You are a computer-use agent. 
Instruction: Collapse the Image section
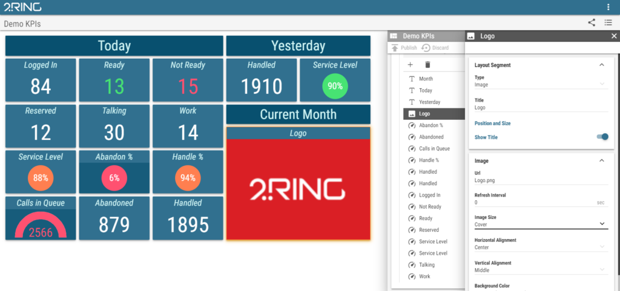click(x=601, y=161)
